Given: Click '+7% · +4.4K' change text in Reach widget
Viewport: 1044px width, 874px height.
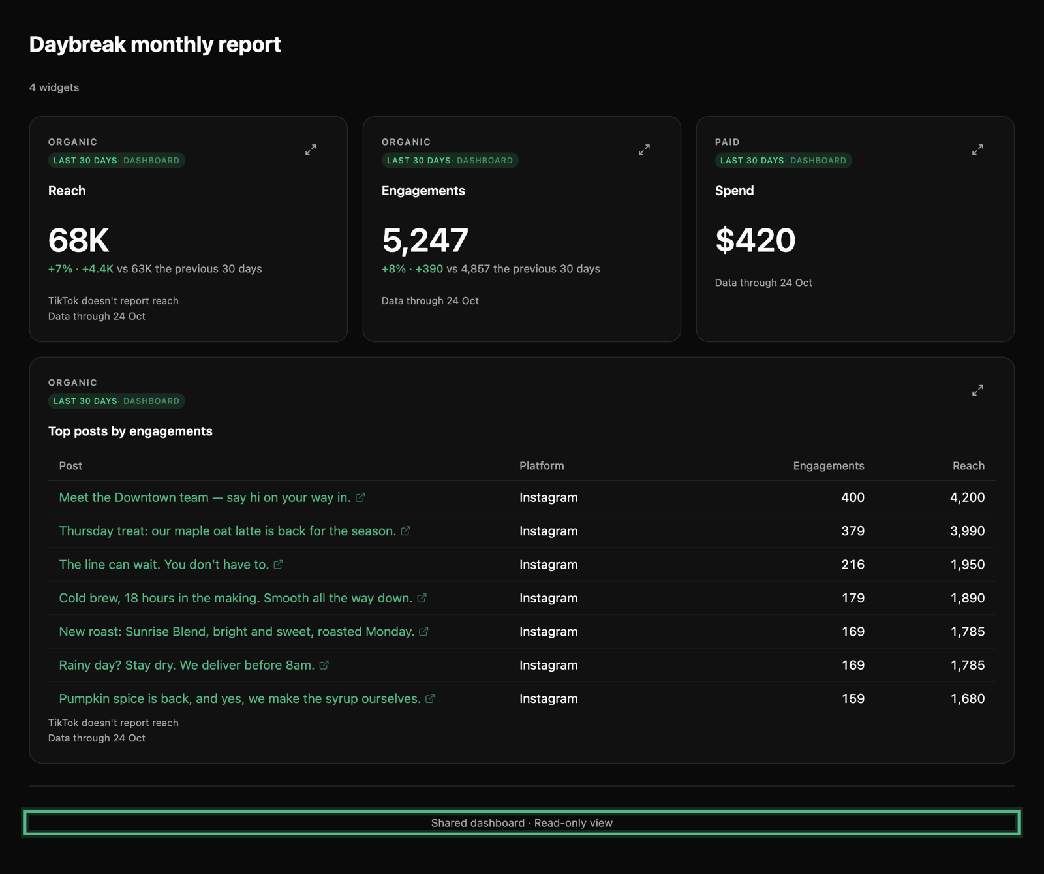Looking at the screenshot, I should pyautogui.click(x=81, y=269).
